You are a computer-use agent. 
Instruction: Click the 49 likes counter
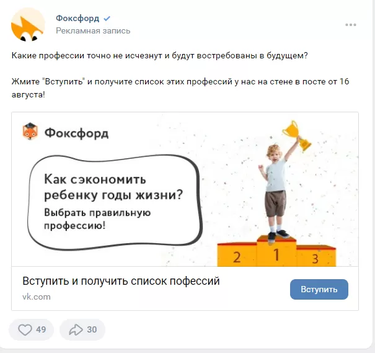[41, 329]
